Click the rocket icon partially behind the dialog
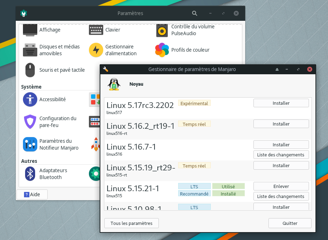 click(x=96, y=144)
